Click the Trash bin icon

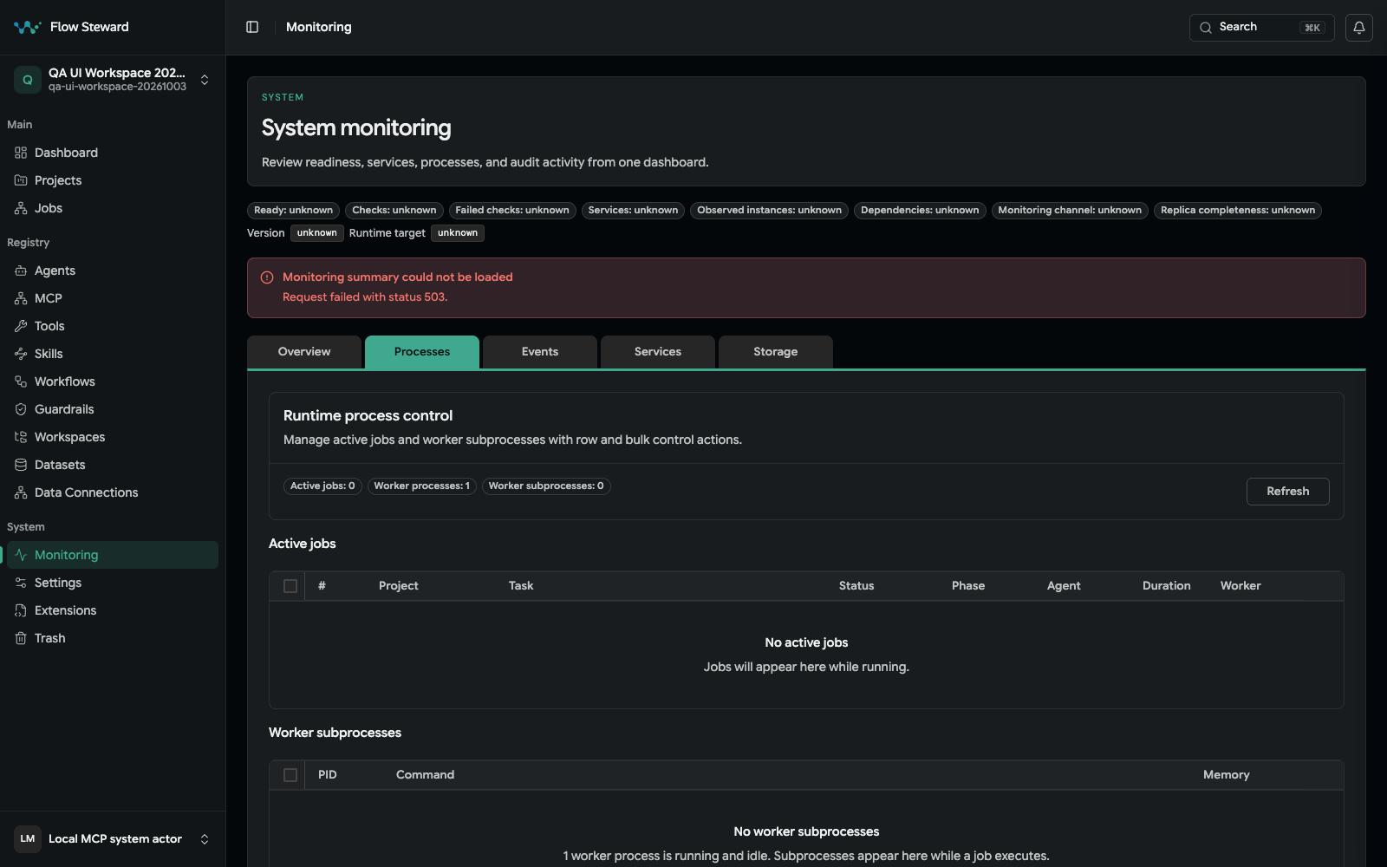coord(21,638)
